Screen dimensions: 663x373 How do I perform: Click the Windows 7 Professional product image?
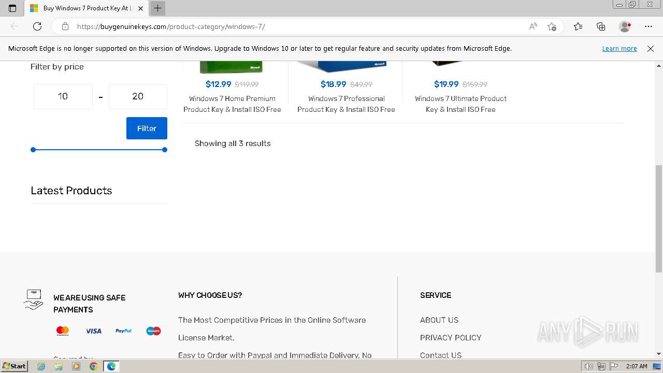tap(342, 67)
